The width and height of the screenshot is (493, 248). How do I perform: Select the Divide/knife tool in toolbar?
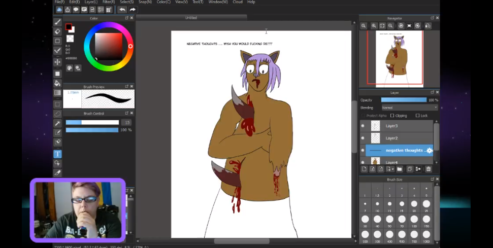[x=57, y=172]
